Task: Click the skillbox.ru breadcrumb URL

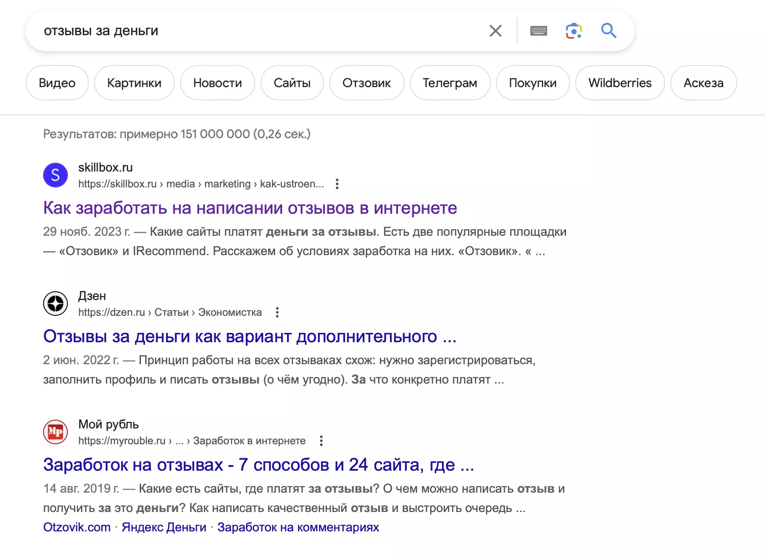Action: 201,184
